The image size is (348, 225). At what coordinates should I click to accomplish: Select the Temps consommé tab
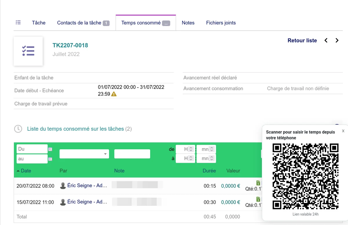tap(146, 23)
